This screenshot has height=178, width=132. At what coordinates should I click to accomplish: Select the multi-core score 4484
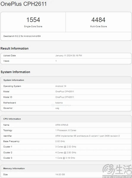point(98,20)
